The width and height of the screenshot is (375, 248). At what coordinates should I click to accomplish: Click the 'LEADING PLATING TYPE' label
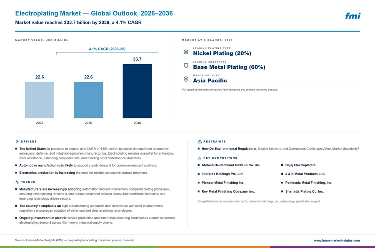point(212,48)
